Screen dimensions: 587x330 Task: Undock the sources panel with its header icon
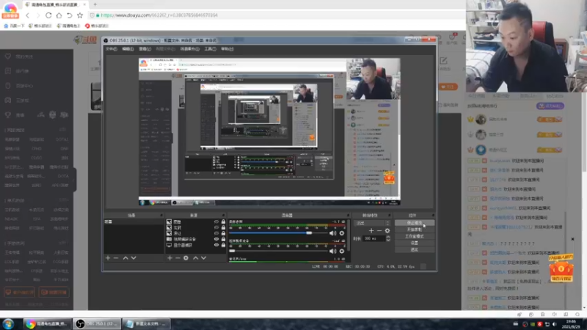(224, 216)
